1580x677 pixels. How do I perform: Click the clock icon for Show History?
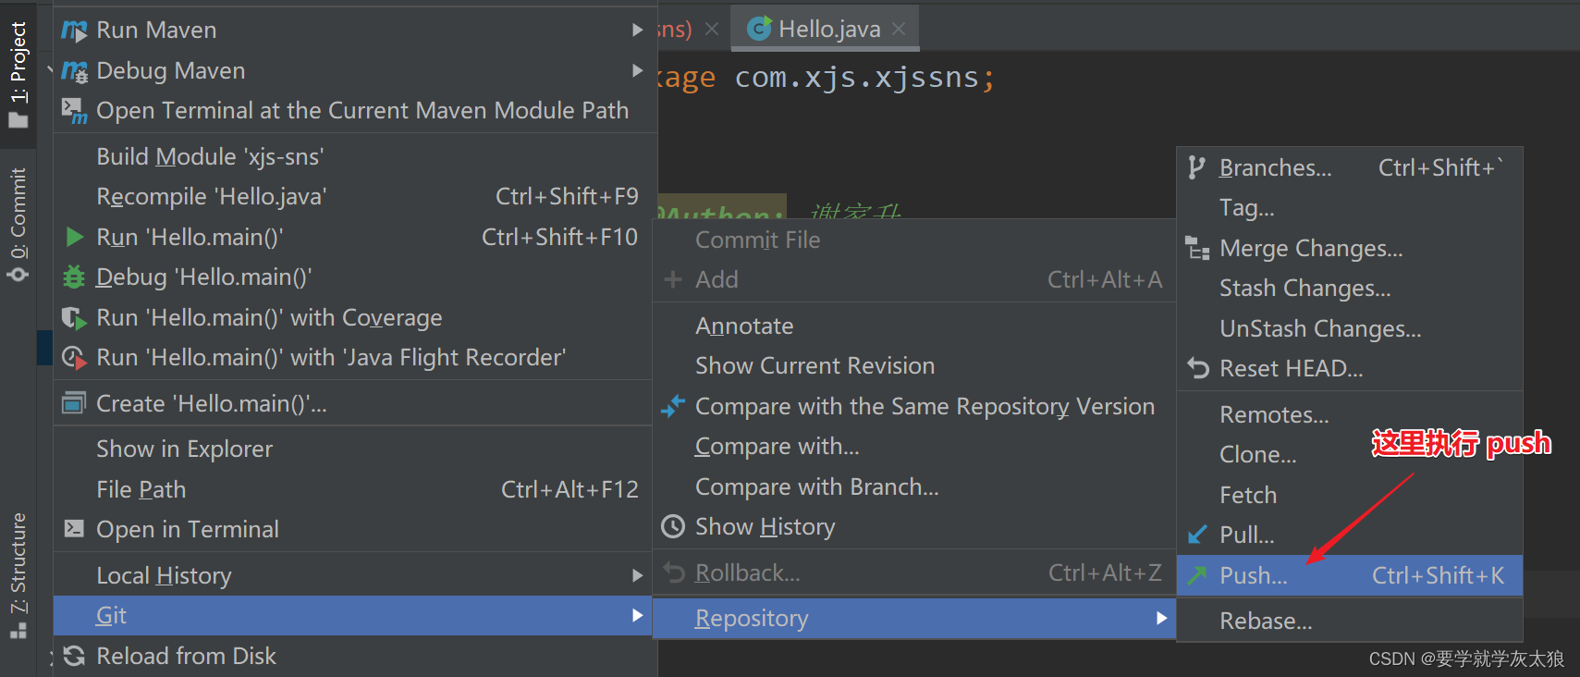(x=673, y=526)
